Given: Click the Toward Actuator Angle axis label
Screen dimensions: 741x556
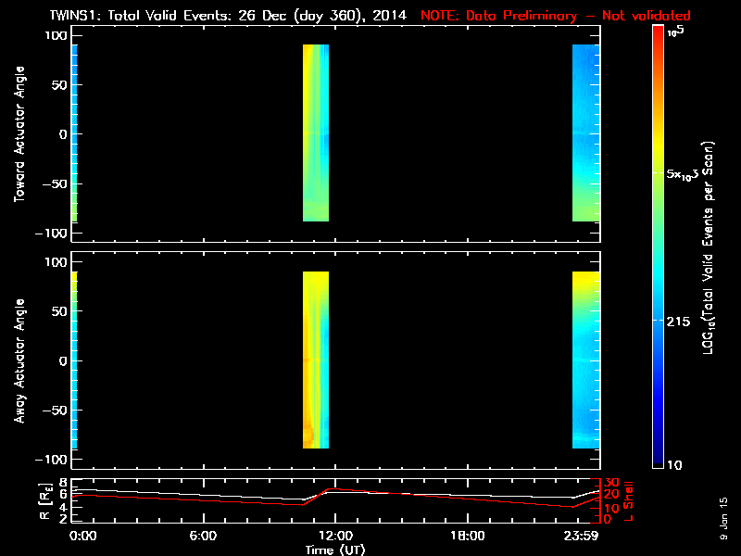Looking at the screenshot, I should tap(17, 133).
